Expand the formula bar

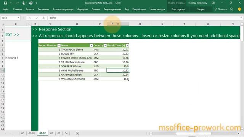point(241,18)
